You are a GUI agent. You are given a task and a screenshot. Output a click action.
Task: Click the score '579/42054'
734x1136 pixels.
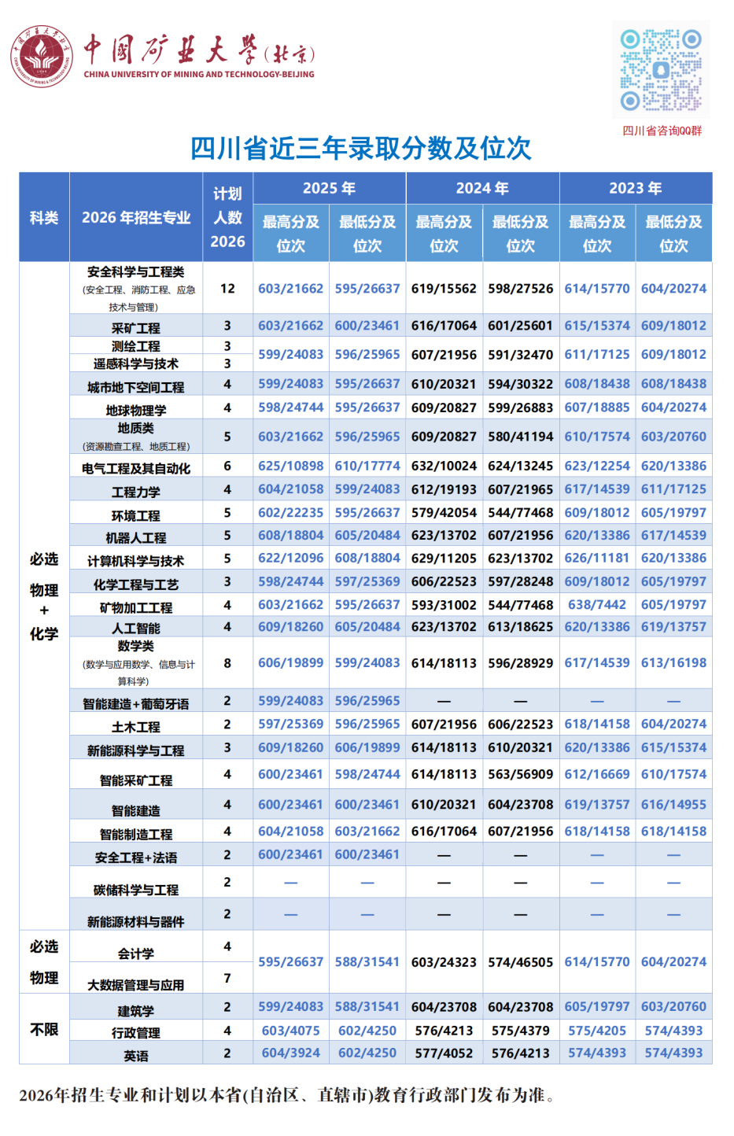point(444,512)
